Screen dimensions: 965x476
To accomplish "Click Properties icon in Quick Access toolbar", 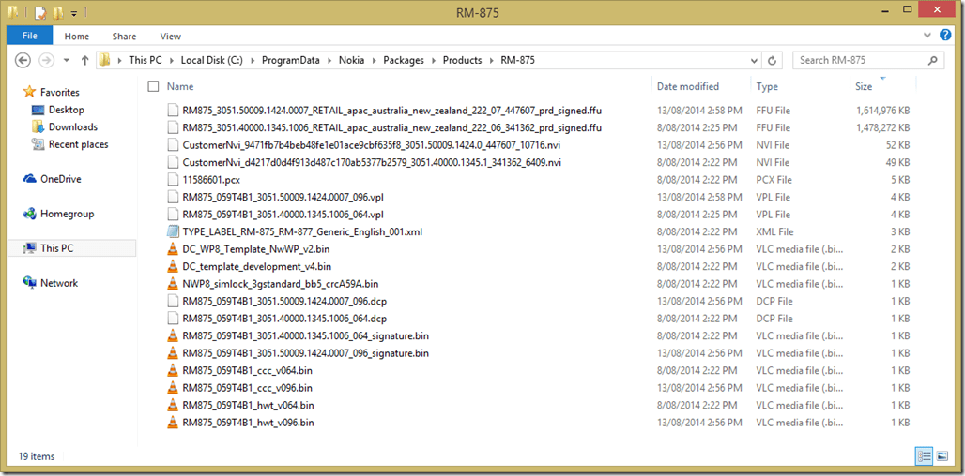I will pos(40,13).
